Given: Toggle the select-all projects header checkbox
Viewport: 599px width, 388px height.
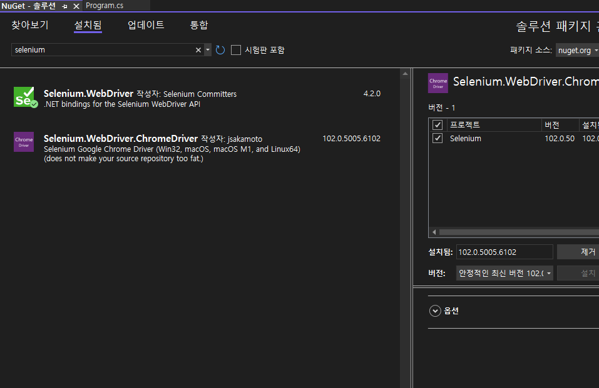Looking at the screenshot, I should [x=438, y=125].
